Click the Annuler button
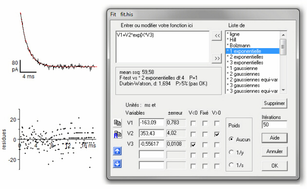The image size is (307, 189). 274,151
